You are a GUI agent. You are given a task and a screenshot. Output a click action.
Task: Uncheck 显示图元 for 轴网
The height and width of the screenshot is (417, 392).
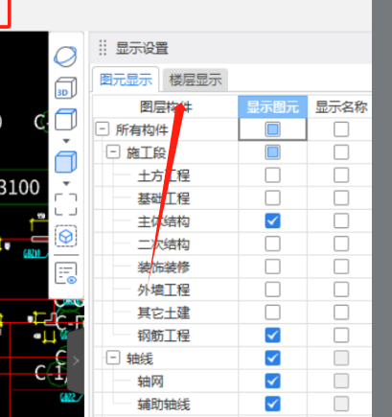pyautogui.click(x=272, y=381)
